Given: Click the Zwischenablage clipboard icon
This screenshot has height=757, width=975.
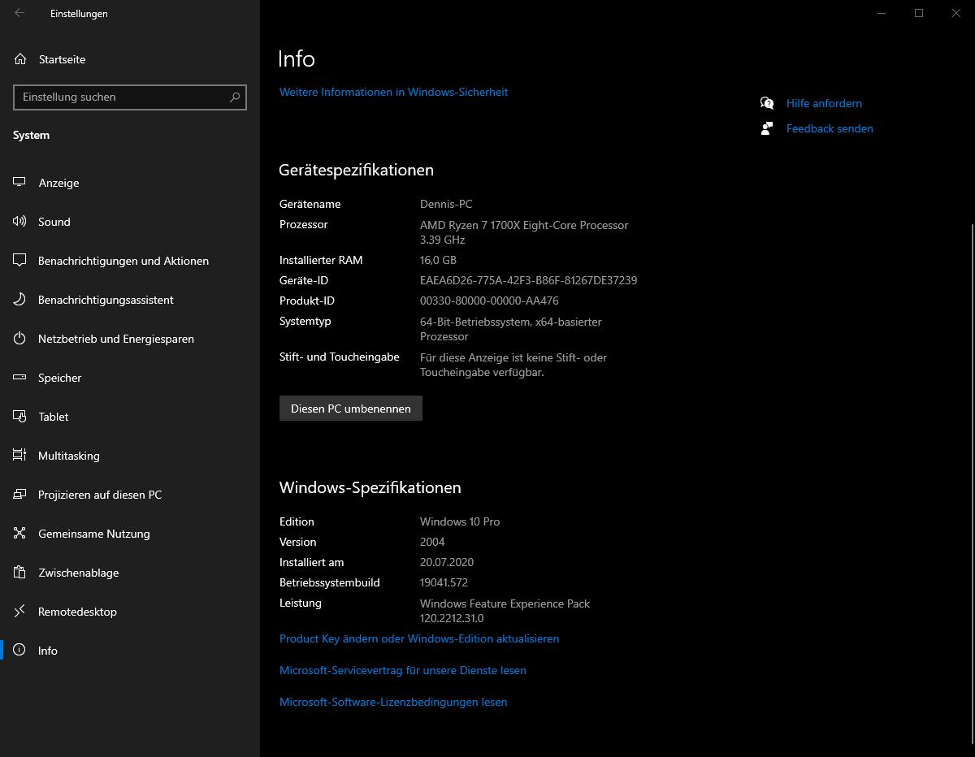Looking at the screenshot, I should tap(20, 573).
